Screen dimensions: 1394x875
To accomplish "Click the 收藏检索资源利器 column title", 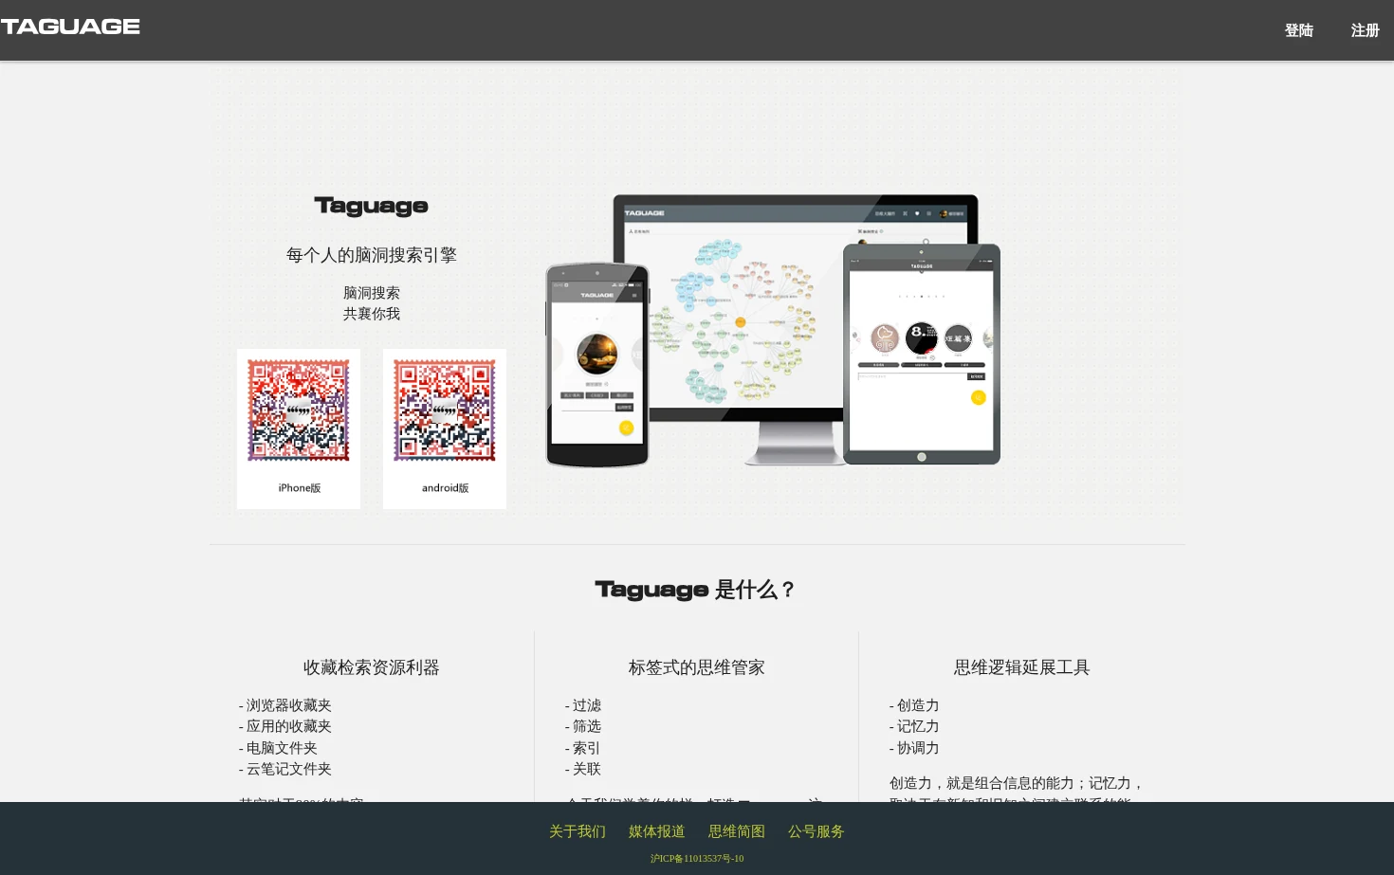I will click(x=372, y=667).
